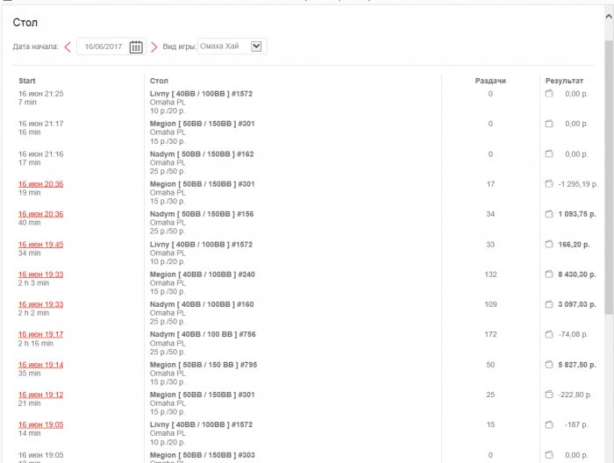Viewport: 614px width, 463px height.
Task: Click the wallet icon beside -222,80 р.
Action: 549,395
